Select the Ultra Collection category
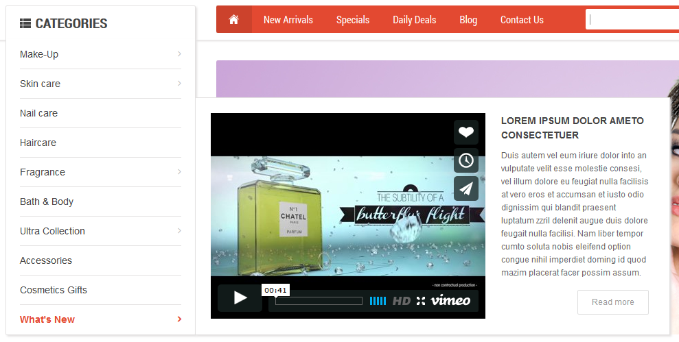The width and height of the screenshot is (679, 342). [x=52, y=231]
